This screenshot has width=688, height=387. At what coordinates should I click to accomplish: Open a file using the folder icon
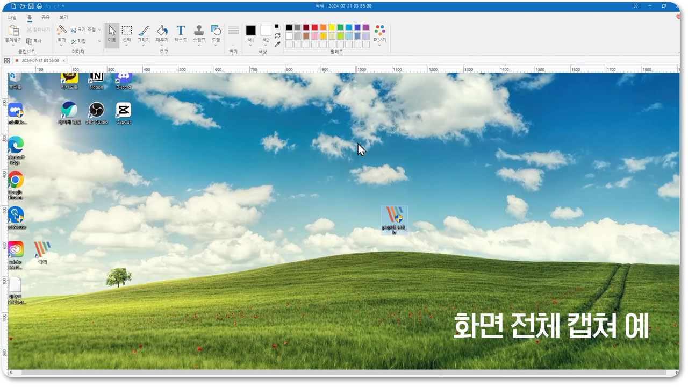23,6
